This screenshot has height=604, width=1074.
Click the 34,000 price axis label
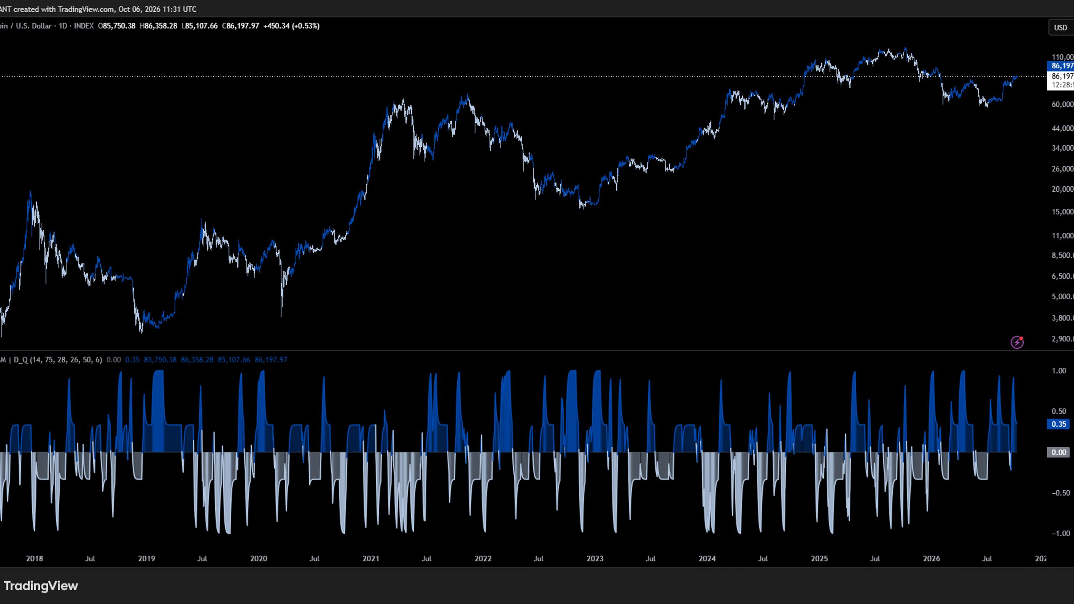tap(1062, 148)
